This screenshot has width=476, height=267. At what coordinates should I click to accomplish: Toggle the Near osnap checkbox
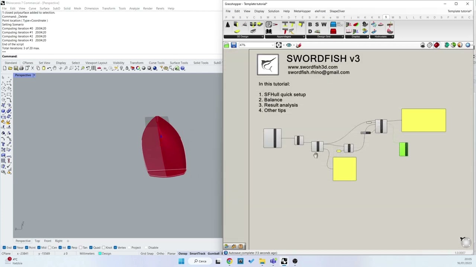[x=15, y=248]
